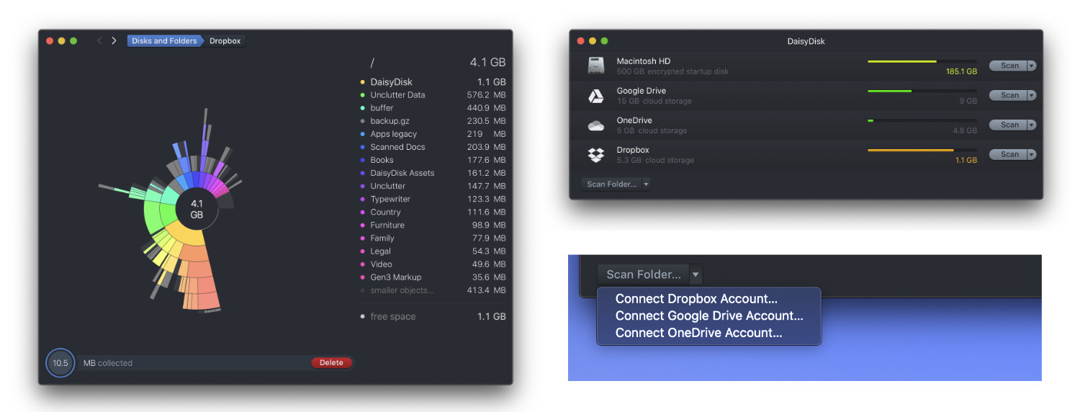Viewport: 1080px width, 412px height.
Task: Open the enlarged Scan Folder dropdown arrow
Action: (695, 274)
